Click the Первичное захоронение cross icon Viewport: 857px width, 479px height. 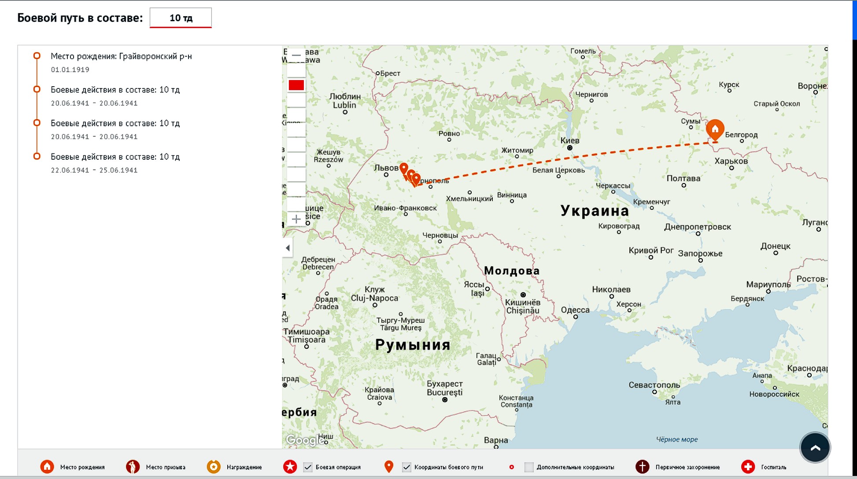[642, 467]
